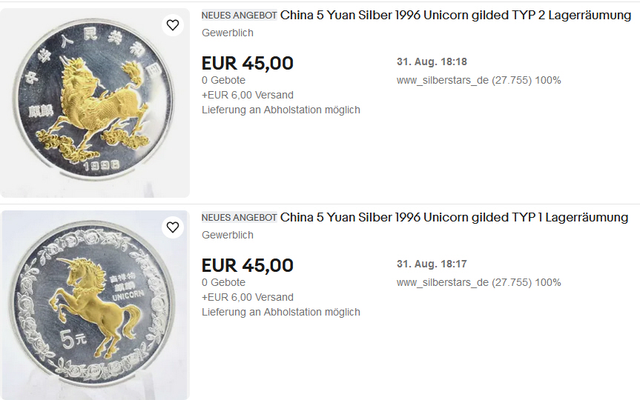Screen dimensions: 640x400
Task: Click the 'Gewerblich' label on TYP 1 listing
Action: coord(228,235)
